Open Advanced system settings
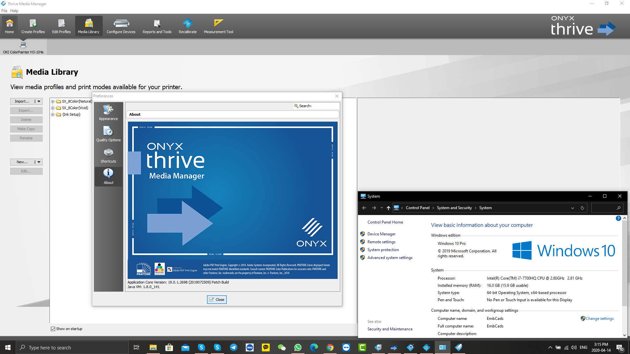This screenshot has height=354, width=630. click(x=390, y=257)
